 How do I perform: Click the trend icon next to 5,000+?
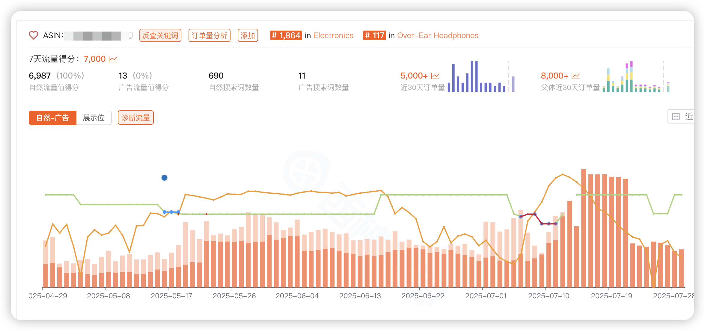(435, 76)
